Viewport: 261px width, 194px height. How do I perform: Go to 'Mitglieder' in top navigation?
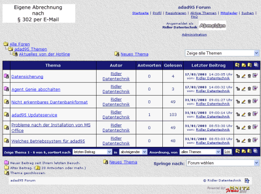(x=229, y=13)
